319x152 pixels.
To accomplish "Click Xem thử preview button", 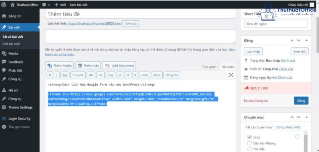I will 299,52.
